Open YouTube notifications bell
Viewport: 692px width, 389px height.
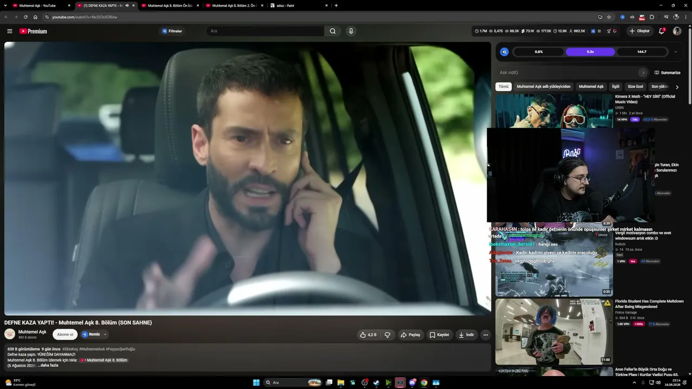tap(662, 31)
